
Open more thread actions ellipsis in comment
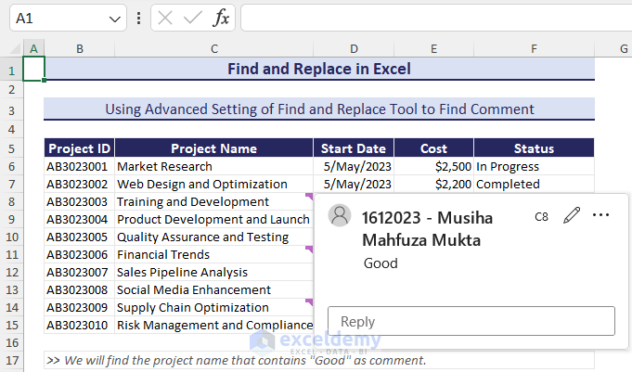pos(600,215)
